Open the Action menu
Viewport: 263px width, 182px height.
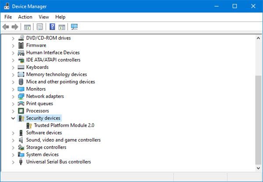coord(25,17)
